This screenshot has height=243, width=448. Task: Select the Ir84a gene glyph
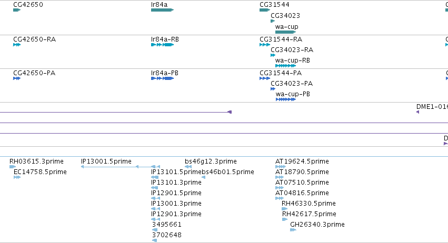[162, 10]
